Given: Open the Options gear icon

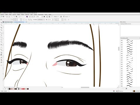Looking at the screenshot, I should point(61,17).
